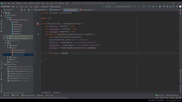This screenshot has width=182, height=102.
Task: Click the Project Structure icon in toolbar
Action: [x=160, y=7]
